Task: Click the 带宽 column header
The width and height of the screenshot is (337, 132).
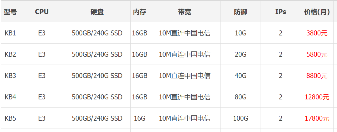Action: pos(184,12)
